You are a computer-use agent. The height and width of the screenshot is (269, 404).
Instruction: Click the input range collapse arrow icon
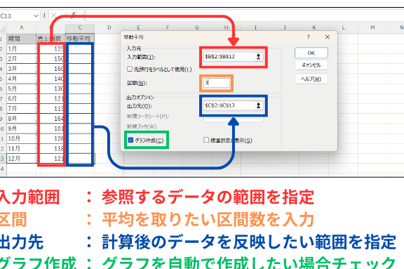(x=258, y=56)
